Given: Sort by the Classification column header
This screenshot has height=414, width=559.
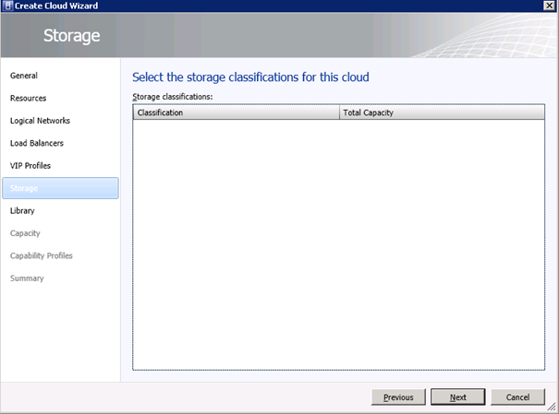Looking at the screenshot, I should 236,112.
